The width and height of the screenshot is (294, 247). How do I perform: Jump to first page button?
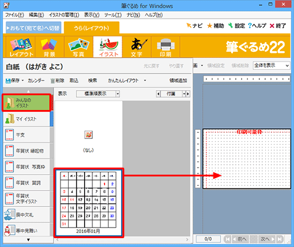click(x=228, y=239)
